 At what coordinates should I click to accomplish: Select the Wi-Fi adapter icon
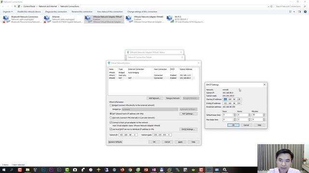tap(170, 19)
